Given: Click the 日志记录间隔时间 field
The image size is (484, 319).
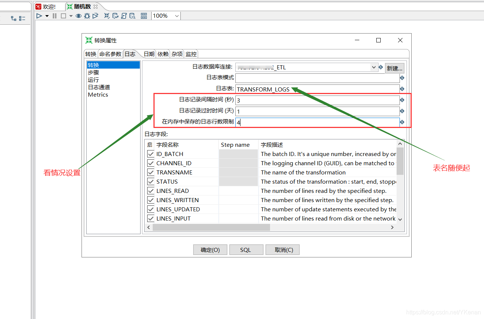Looking at the screenshot, I should [x=317, y=100].
